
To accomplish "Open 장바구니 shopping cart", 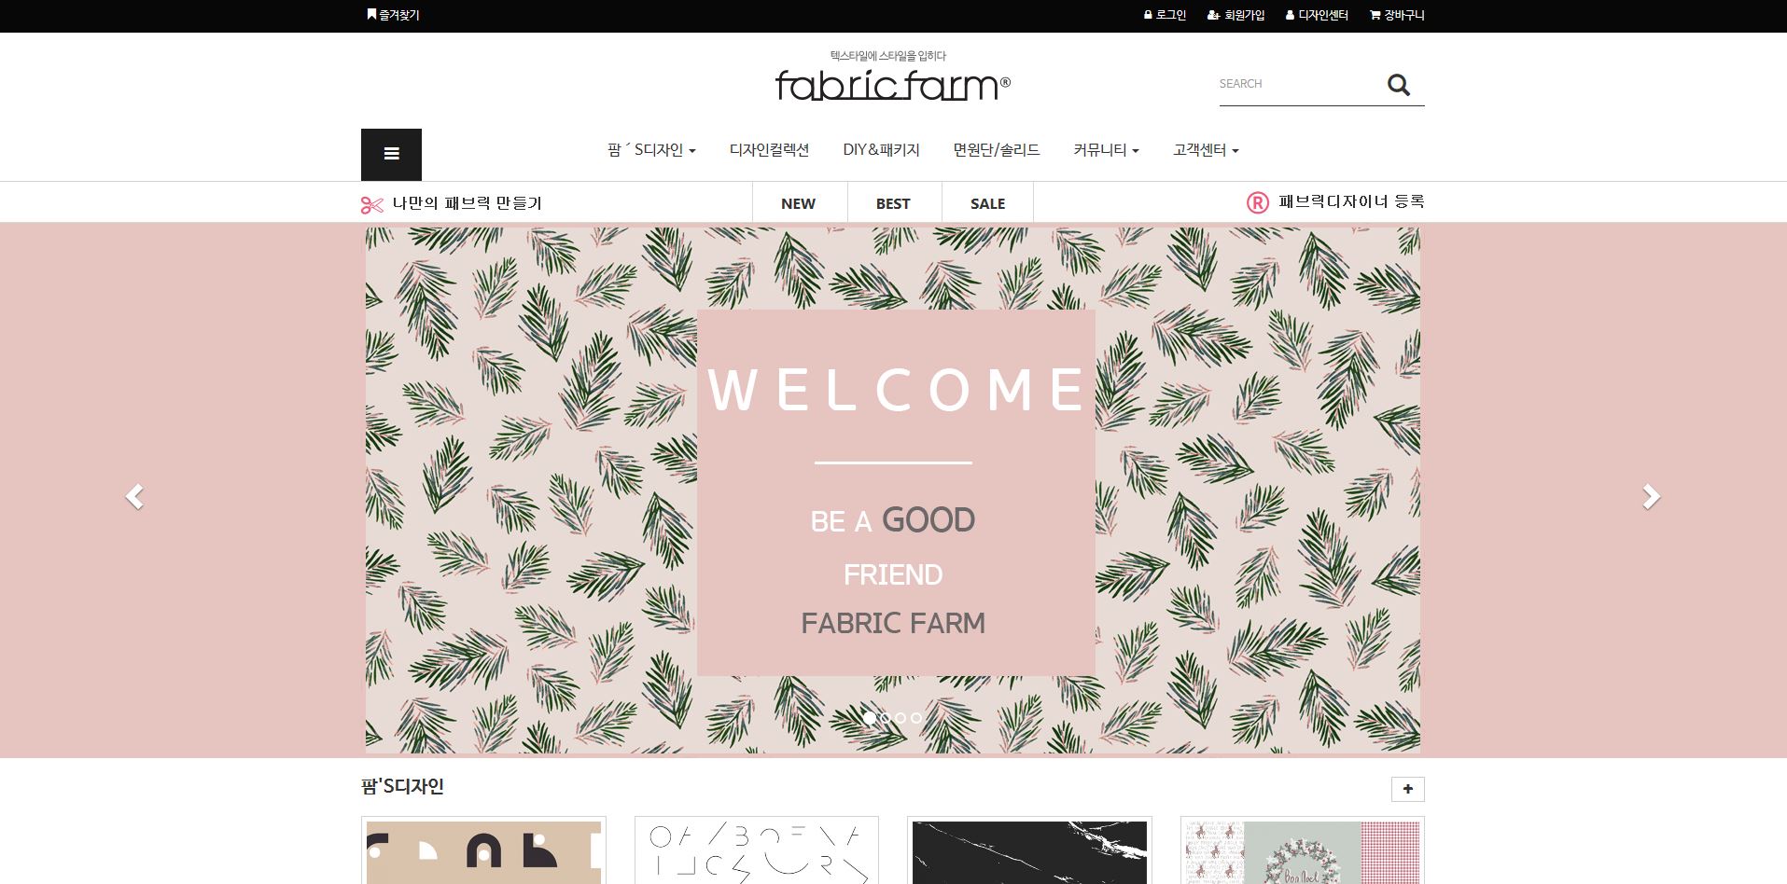I will 1396,15.
